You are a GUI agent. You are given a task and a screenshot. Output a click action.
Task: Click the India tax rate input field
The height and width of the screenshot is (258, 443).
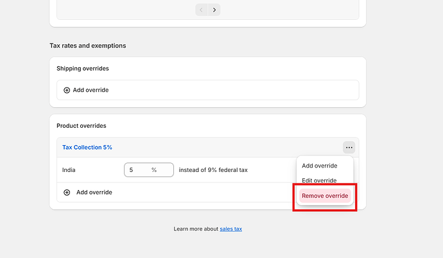[x=138, y=170]
